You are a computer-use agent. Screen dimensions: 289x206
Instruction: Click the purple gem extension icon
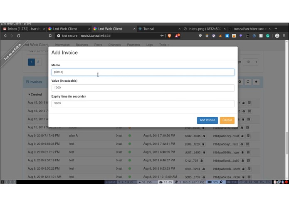[241, 36]
